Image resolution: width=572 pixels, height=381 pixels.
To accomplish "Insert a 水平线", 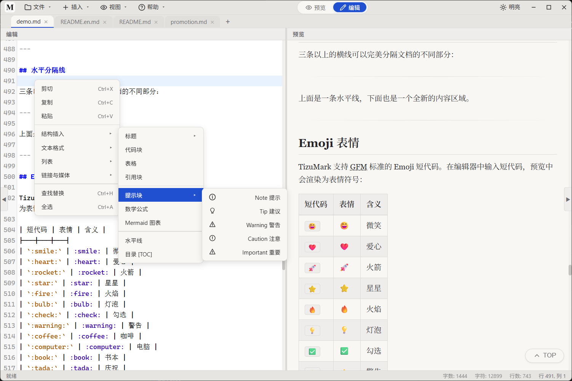I will tap(161, 241).
